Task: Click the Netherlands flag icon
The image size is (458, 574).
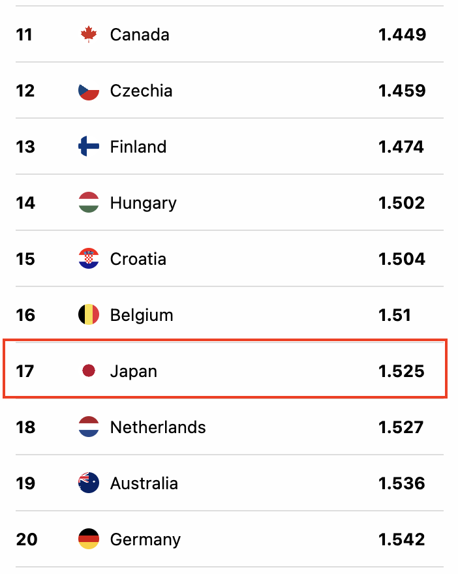Action: 89,427
